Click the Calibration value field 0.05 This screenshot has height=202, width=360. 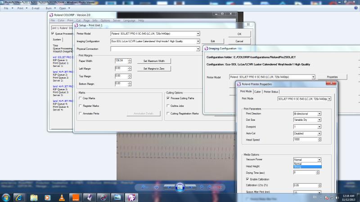click(x=306, y=185)
